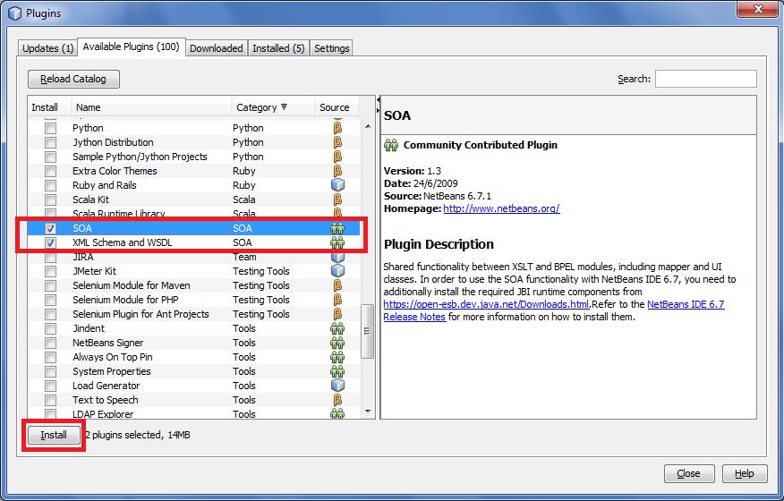The height and width of the screenshot is (501, 784).
Task: Click inside the Search field
Action: [705, 79]
